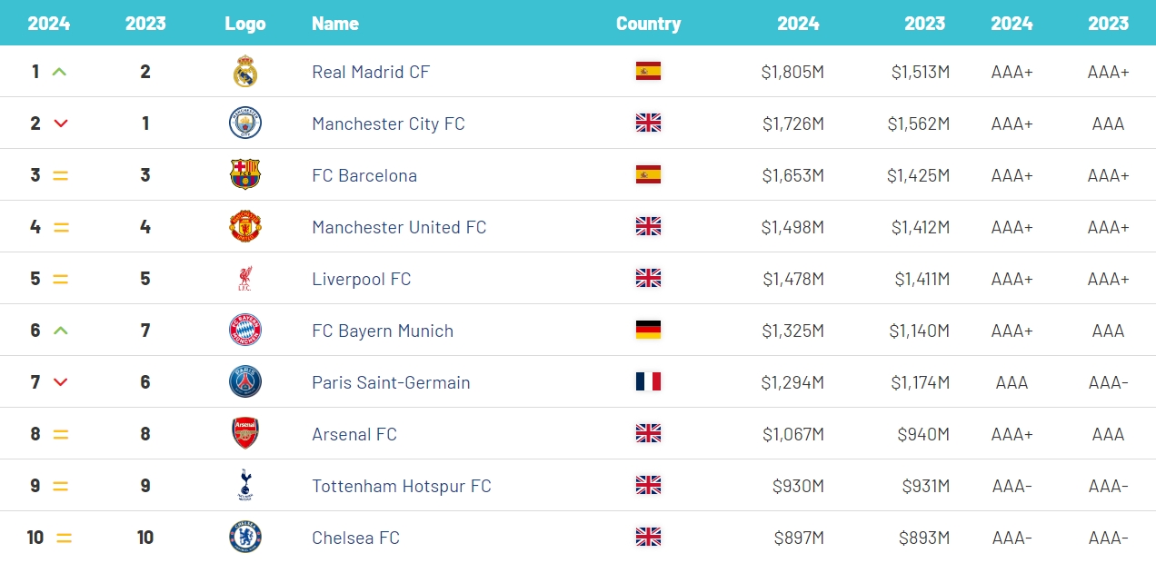Click the Manchester City FC badge
Image resolution: width=1156 pixels, height=563 pixels.
click(245, 123)
